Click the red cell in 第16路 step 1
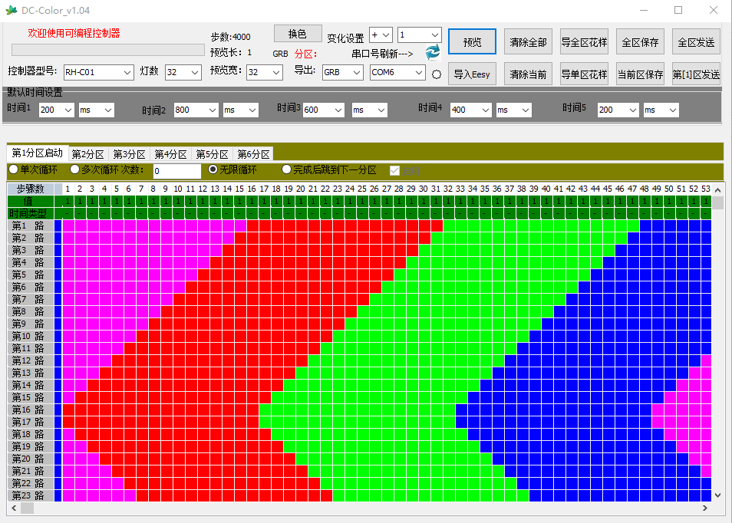This screenshot has width=732, height=523. click(68, 410)
